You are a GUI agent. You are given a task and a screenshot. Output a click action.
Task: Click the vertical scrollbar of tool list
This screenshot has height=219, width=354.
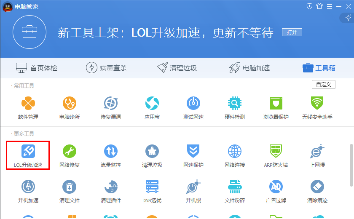[351, 166]
